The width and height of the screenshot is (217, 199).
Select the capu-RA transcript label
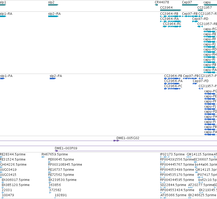pyautogui.click(x=210, y=70)
